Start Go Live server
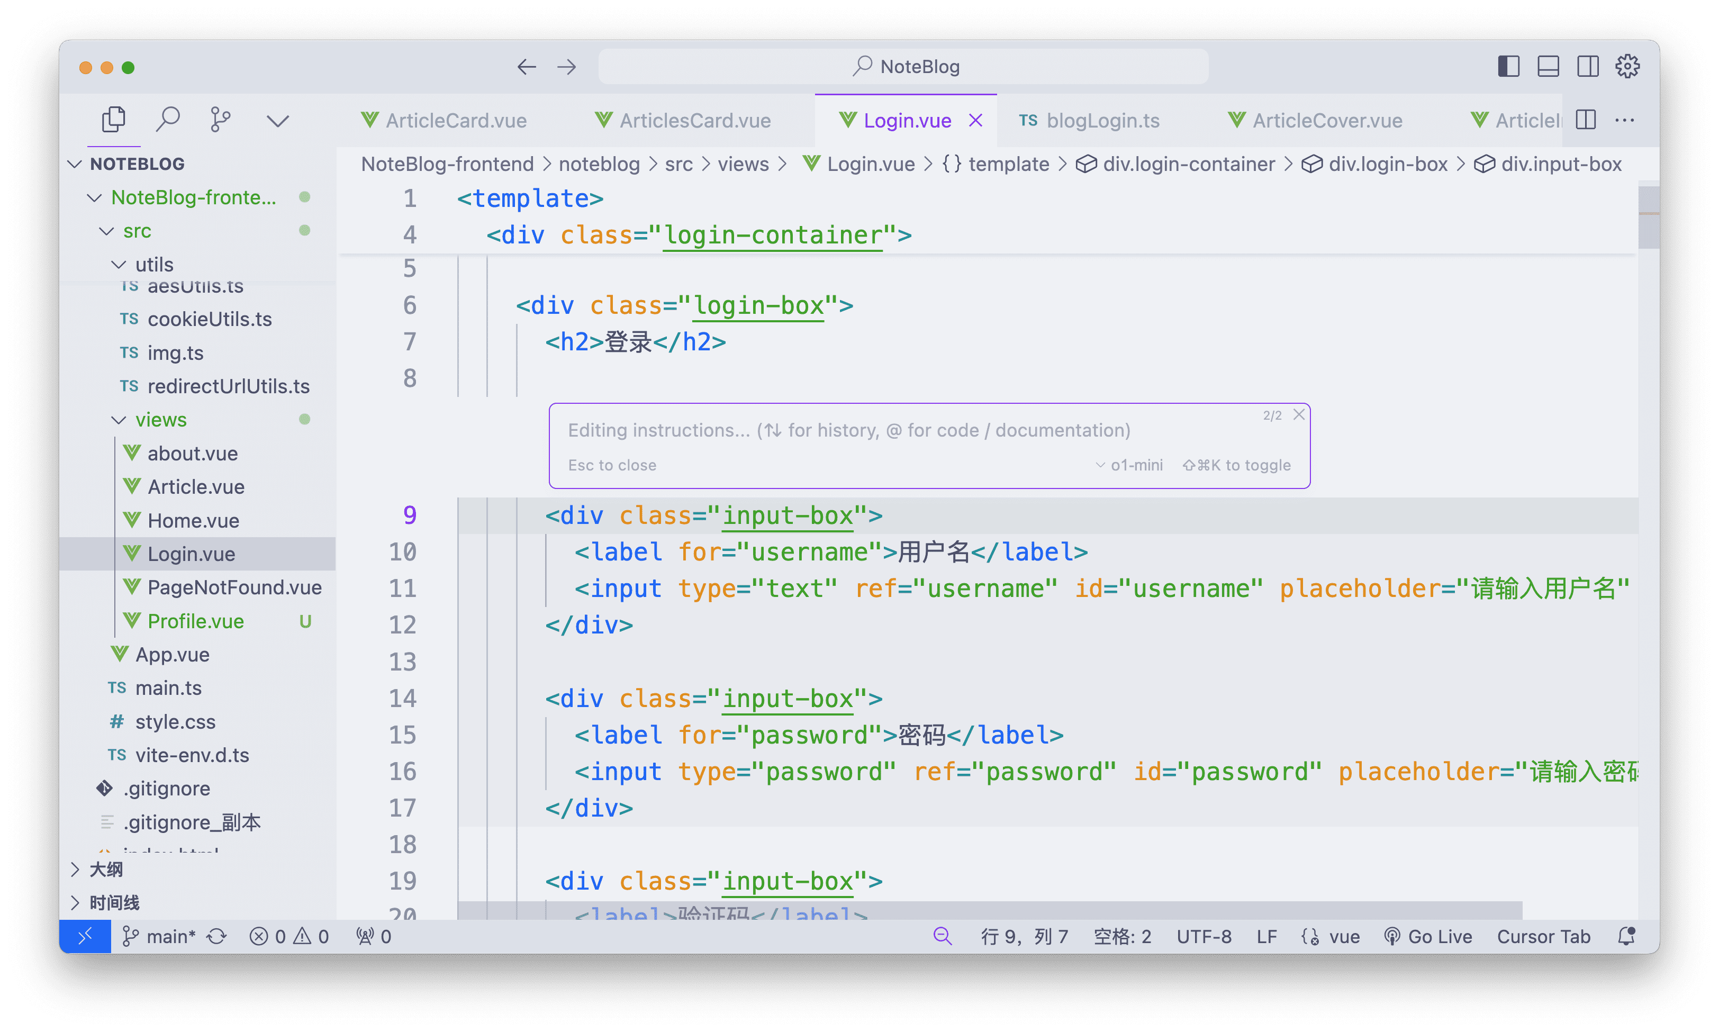The width and height of the screenshot is (1719, 1032). [x=1427, y=937]
